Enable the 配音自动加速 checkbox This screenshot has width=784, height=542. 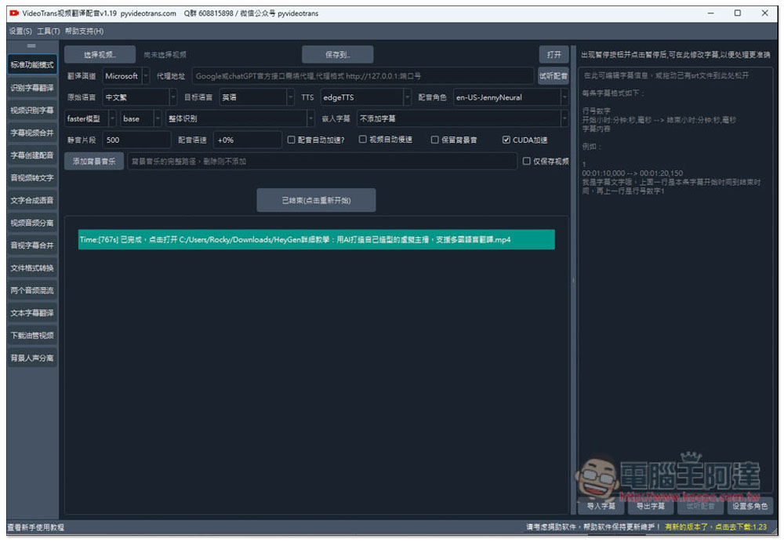(x=291, y=140)
